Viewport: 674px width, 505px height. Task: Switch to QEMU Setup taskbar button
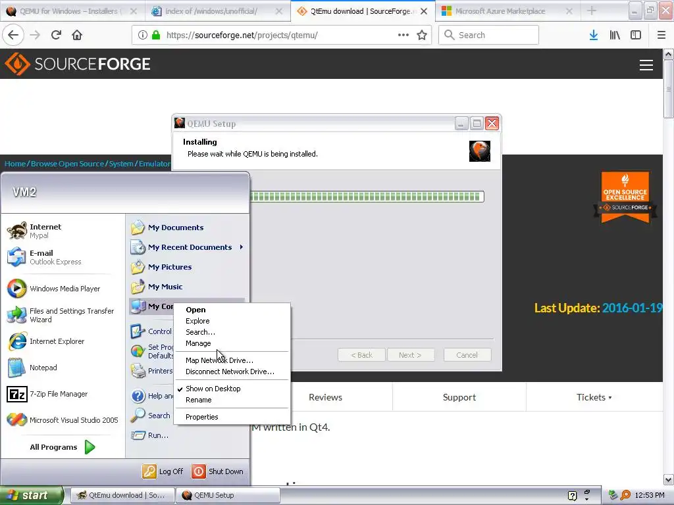click(x=228, y=495)
